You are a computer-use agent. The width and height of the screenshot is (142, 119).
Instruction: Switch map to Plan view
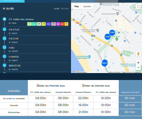[77, 7]
